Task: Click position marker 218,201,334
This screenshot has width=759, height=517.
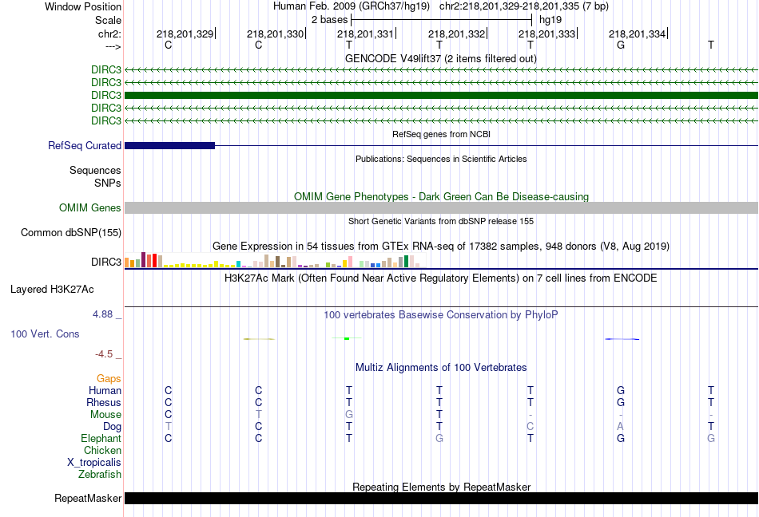Action: point(637,34)
